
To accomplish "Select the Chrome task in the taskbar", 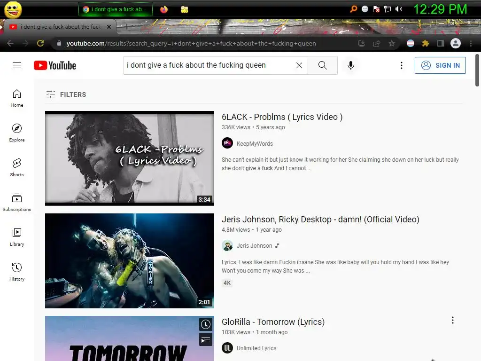I will (x=116, y=9).
